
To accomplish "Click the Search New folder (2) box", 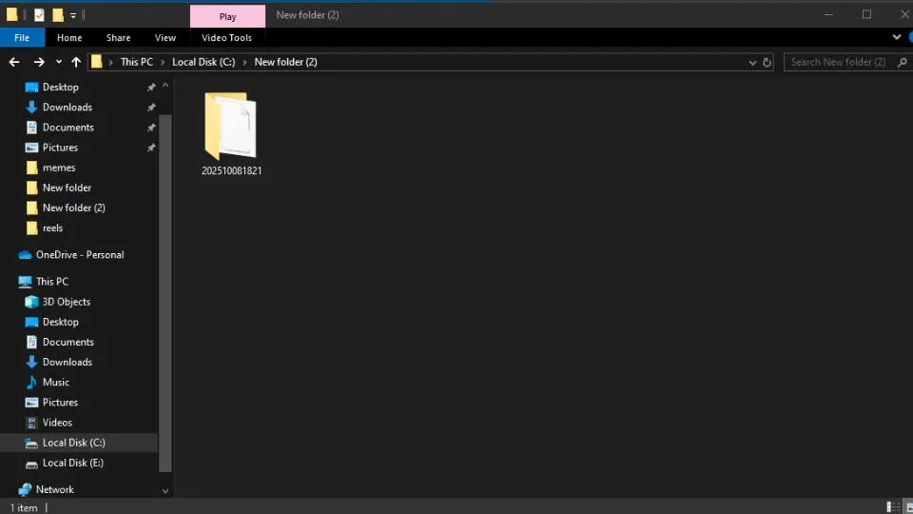I will 839,62.
